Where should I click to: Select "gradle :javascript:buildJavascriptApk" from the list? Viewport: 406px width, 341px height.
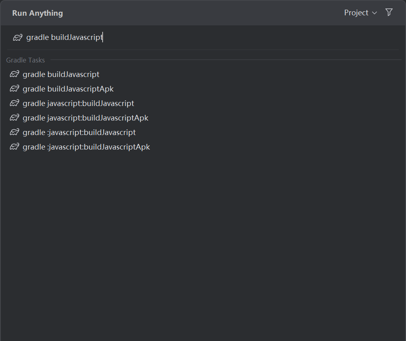(86, 147)
